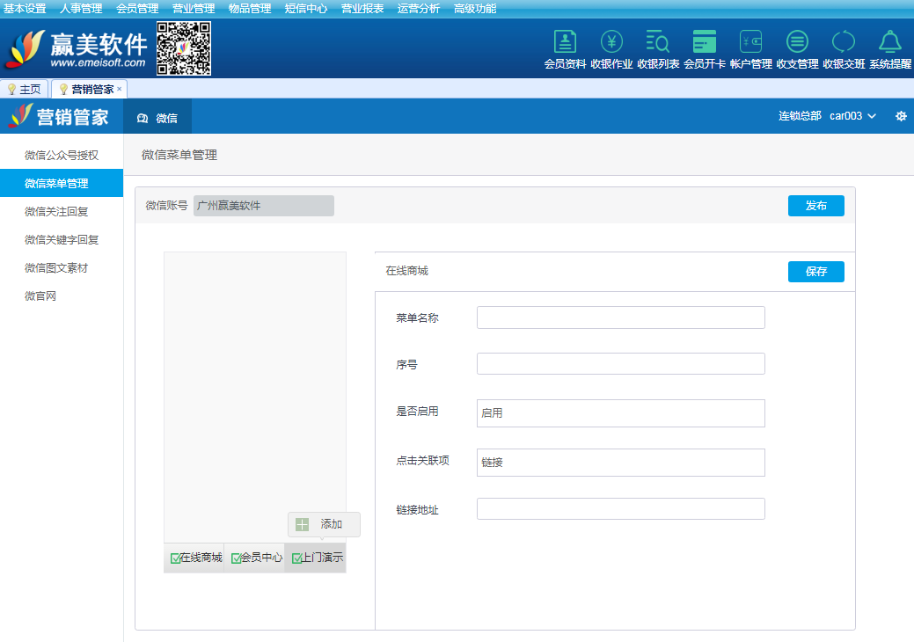
Task: Click the 菜单名称 input field
Action: point(620,317)
